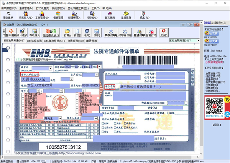Tick 父母 relationship checkbox
230x163 pixels.
(115, 123)
